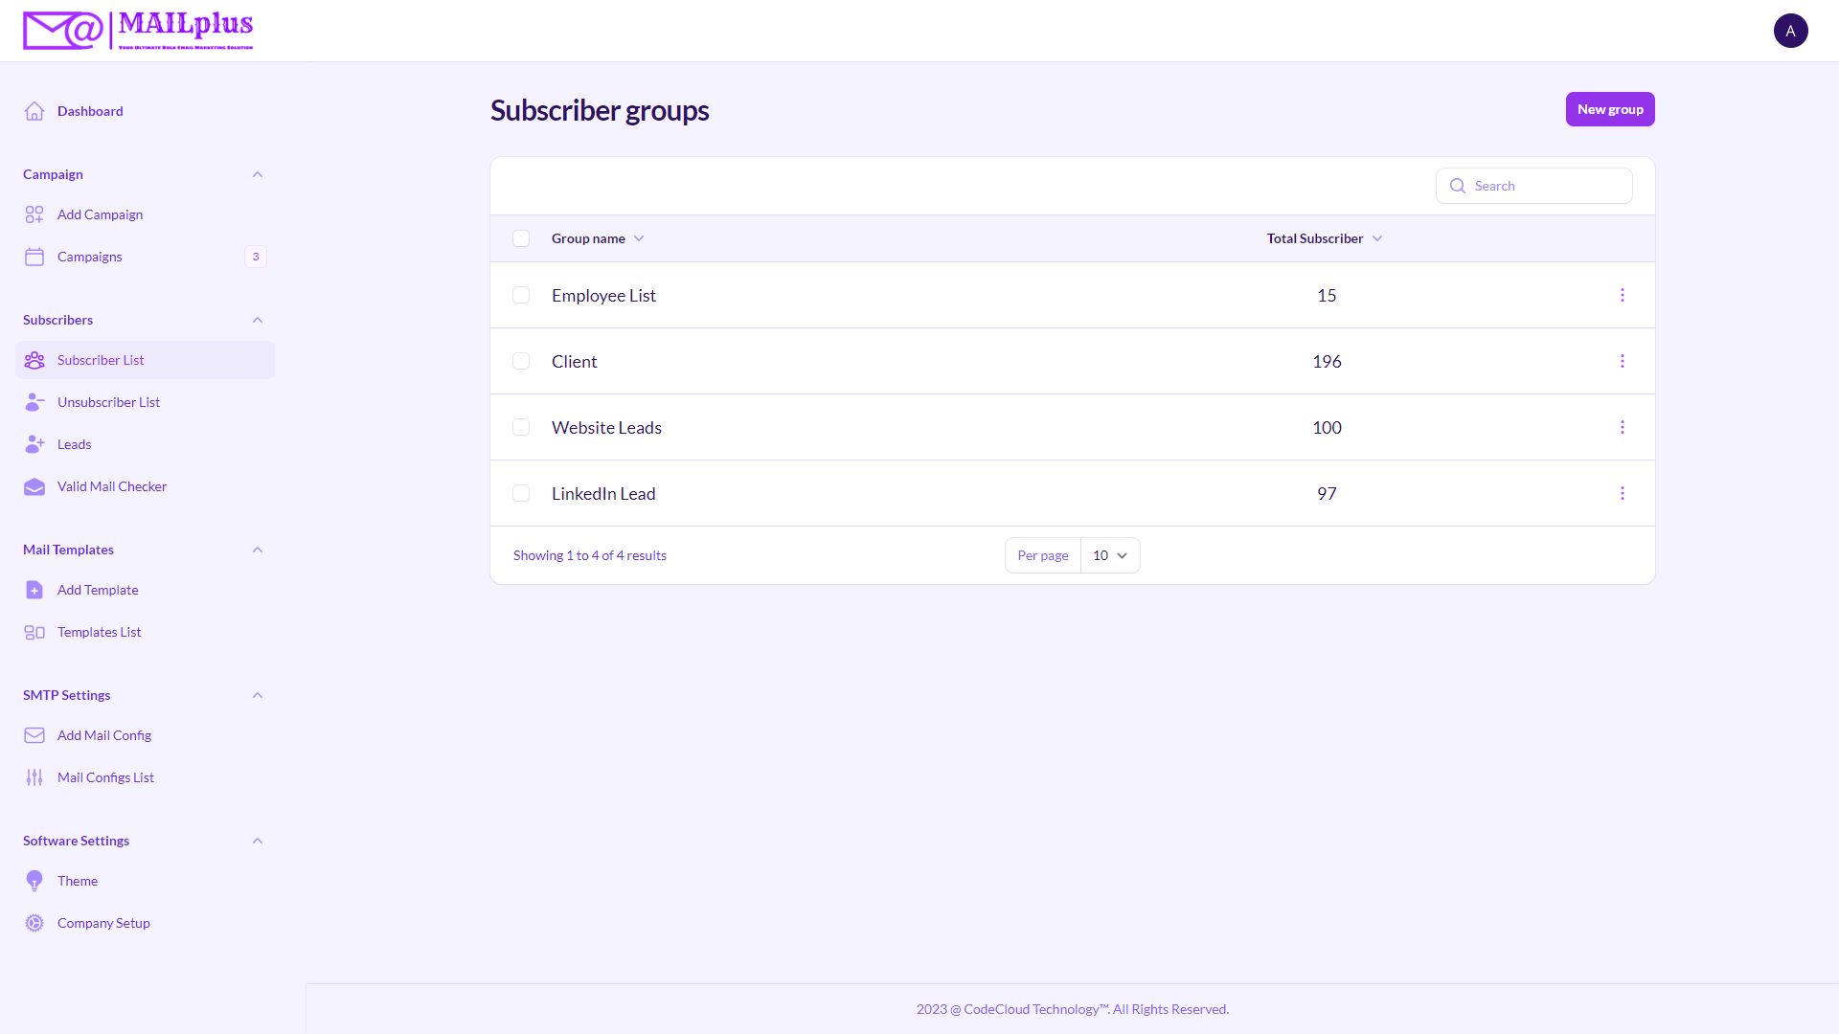
Task: Sort by Total Subscriber column chevron
Action: point(1377,238)
